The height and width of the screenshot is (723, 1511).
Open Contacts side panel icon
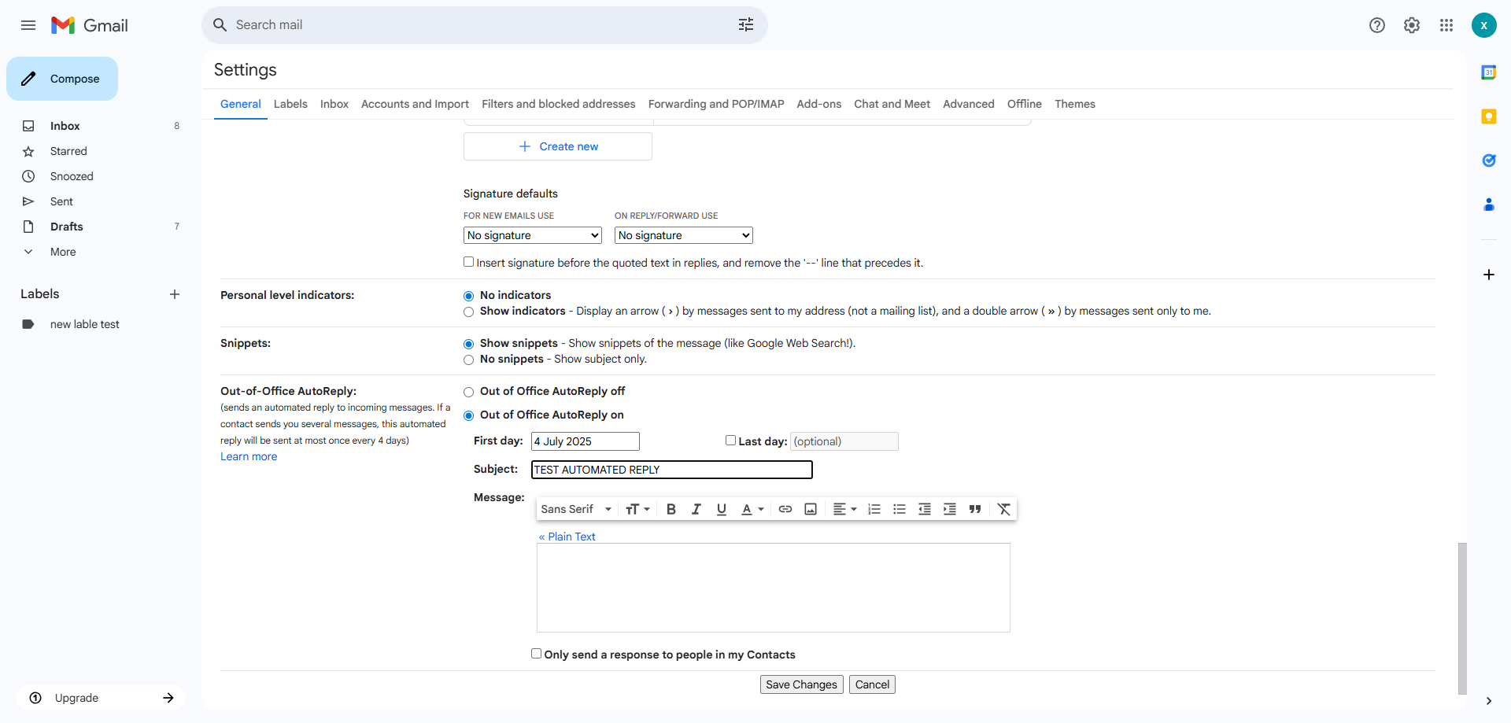[1489, 205]
